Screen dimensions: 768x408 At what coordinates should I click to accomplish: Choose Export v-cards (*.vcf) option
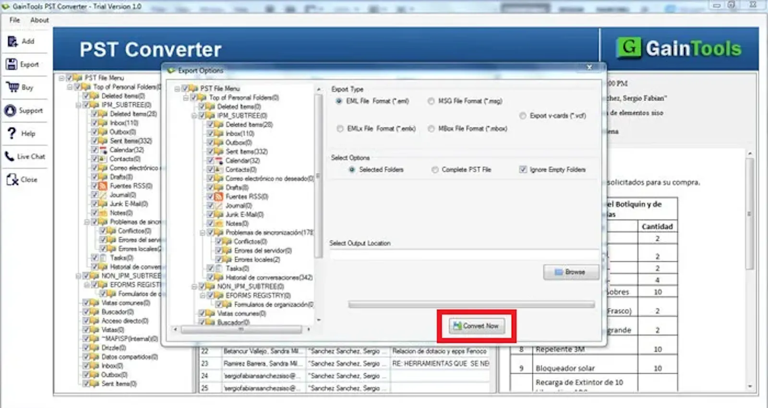point(523,116)
